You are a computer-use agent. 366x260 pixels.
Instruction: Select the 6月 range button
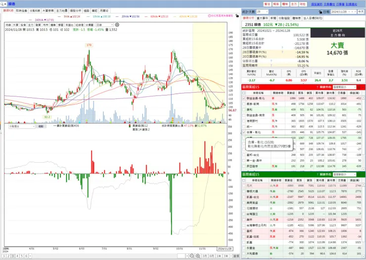pos(212,256)
